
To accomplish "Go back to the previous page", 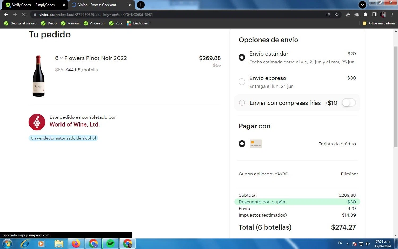I will click(6, 15).
